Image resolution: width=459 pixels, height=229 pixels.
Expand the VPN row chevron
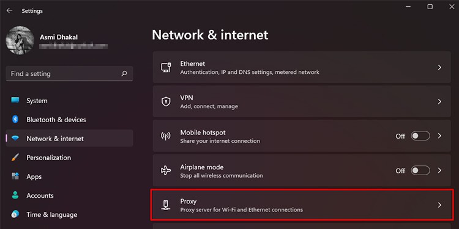(x=439, y=101)
